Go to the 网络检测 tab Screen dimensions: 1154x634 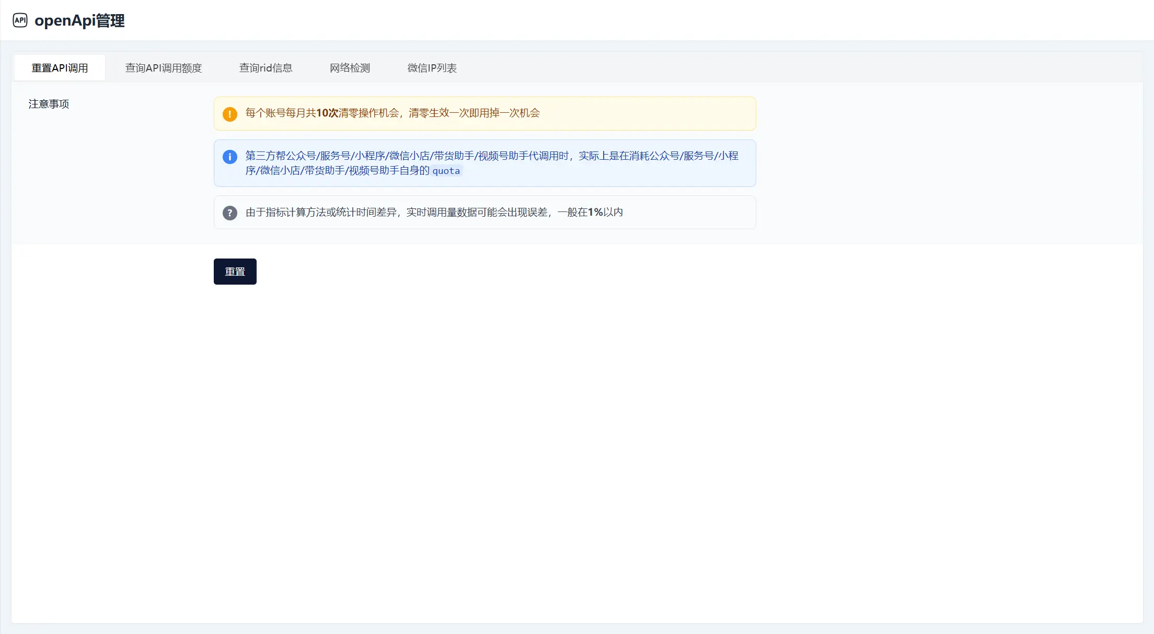(350, 68)
